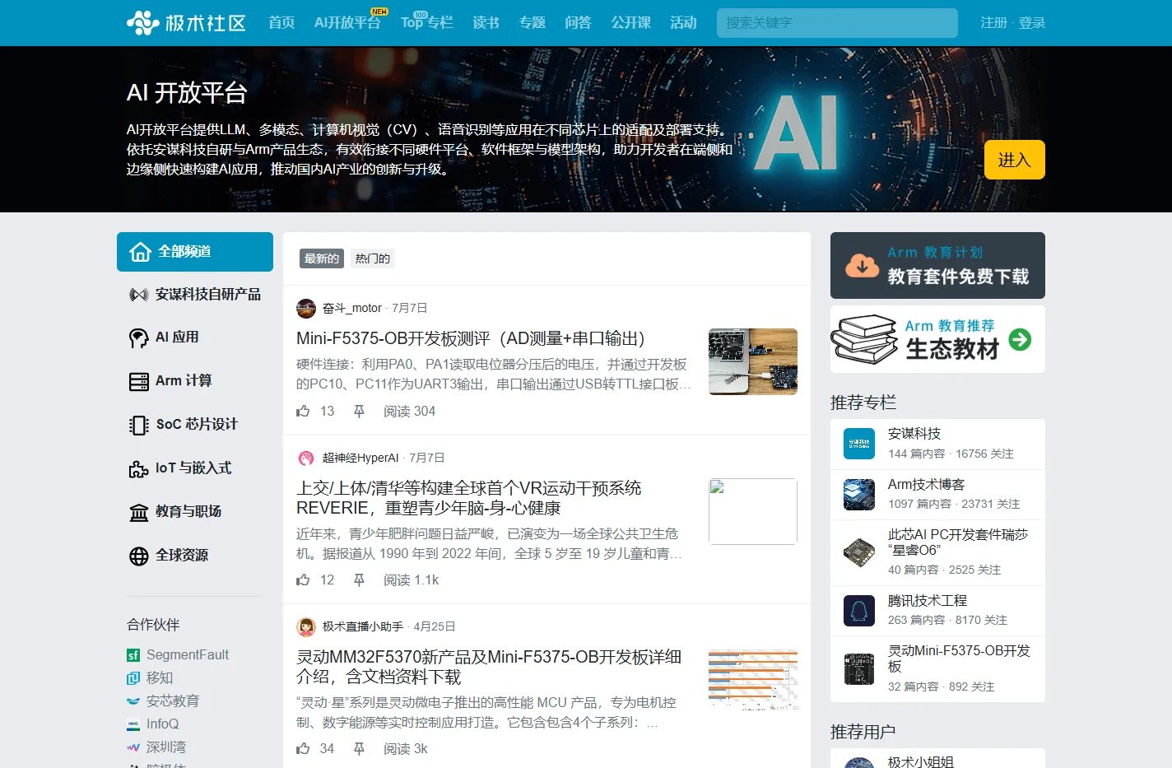This screenshot has height=768, width=1172.
Task: Click the 教育套件免费下载 banner
Action: pos(937,265)
